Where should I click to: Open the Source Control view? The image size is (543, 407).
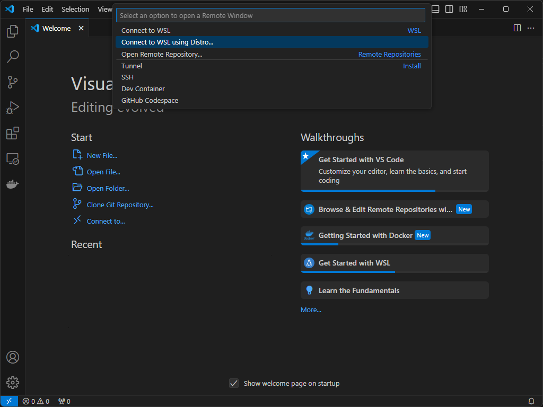click(13, 82)
